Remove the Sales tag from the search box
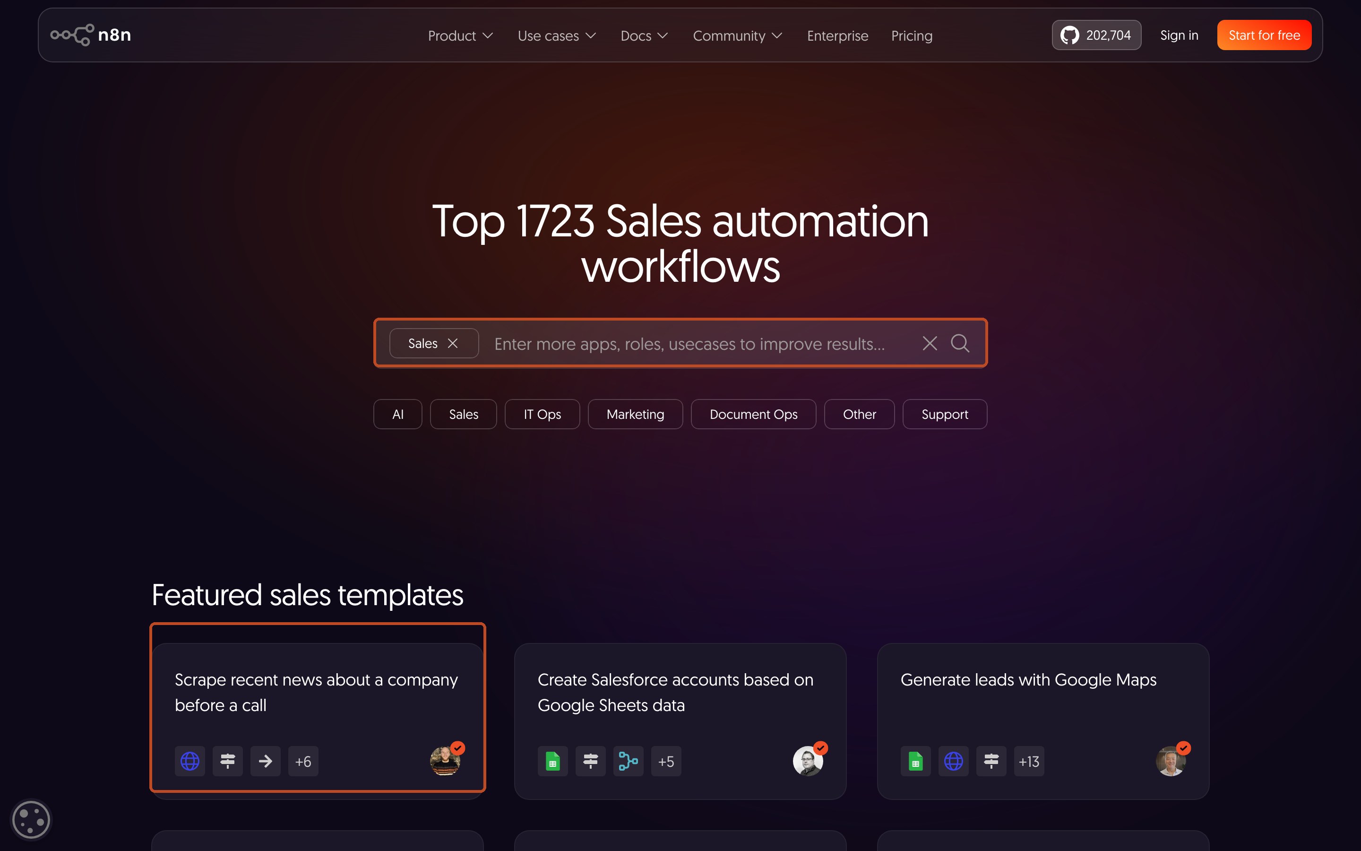This screenshot has width=1361, height=851. [x=453, y=343]
